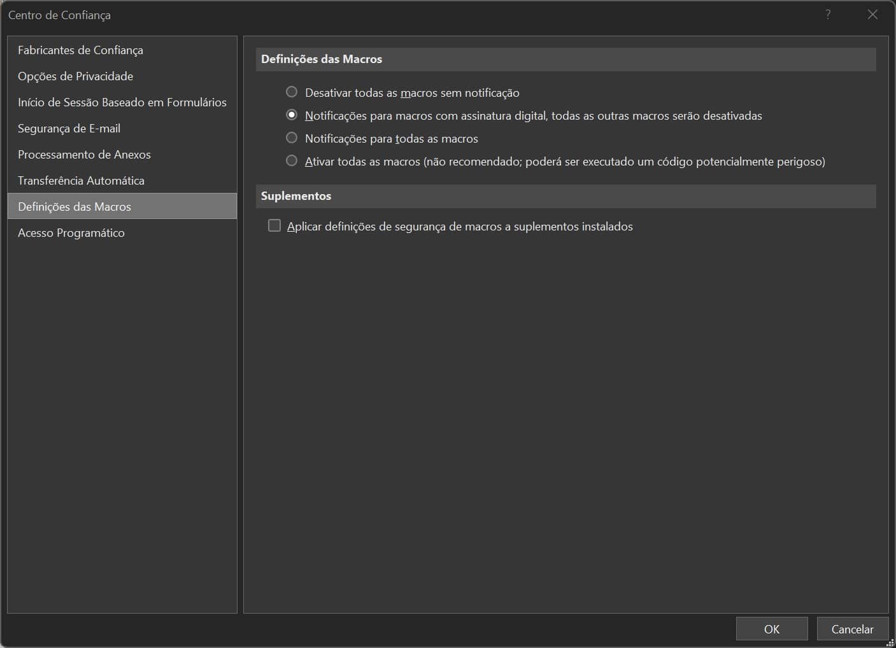896x648 pixels.
Task: Enable Ativar todas as macros option
Action: tap(292, 161)
